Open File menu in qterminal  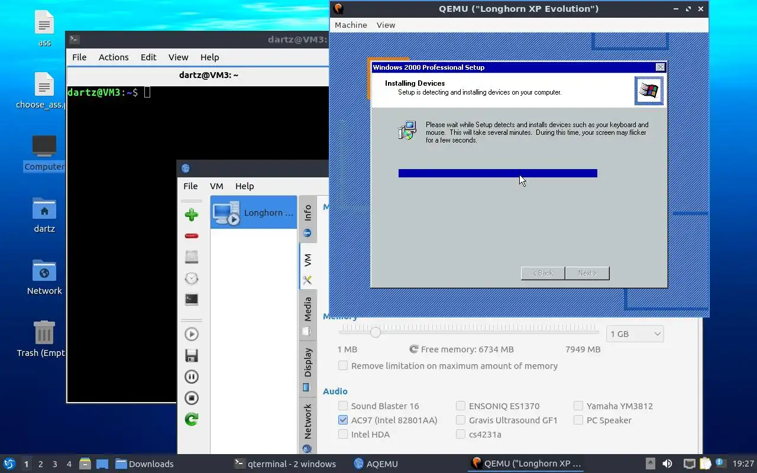pyautogui.click(x=79, y=57)
